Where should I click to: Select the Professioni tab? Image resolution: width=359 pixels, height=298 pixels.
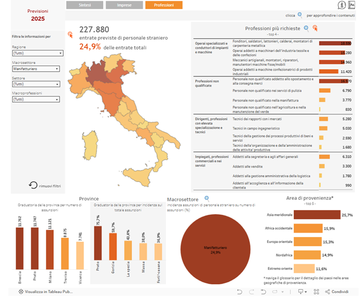click(x=163, y=5)
